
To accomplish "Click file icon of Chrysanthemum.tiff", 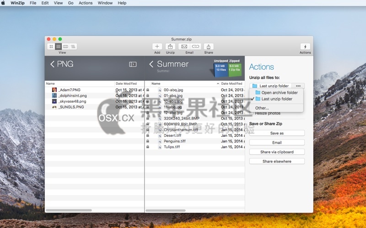I will click(160, 130).
